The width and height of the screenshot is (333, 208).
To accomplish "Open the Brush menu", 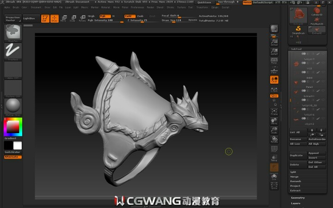I will (16, 7).
